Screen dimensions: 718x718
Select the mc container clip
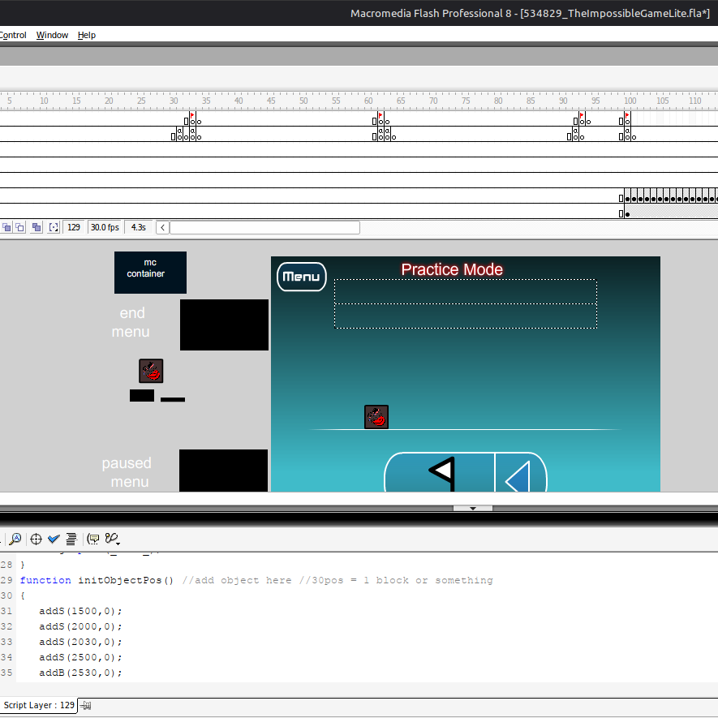[150, 273]
